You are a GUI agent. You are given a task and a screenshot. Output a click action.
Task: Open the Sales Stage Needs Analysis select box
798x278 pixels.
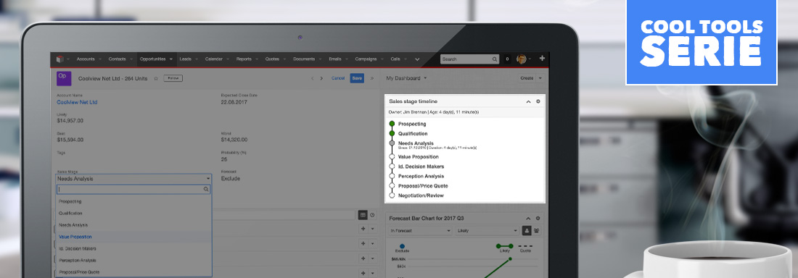pos(134,179)
